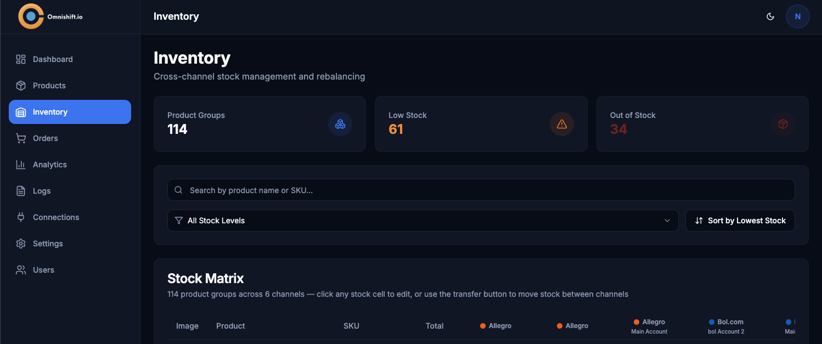Click the Connections plug icon
Screen dimensions: 822x344
21,217
